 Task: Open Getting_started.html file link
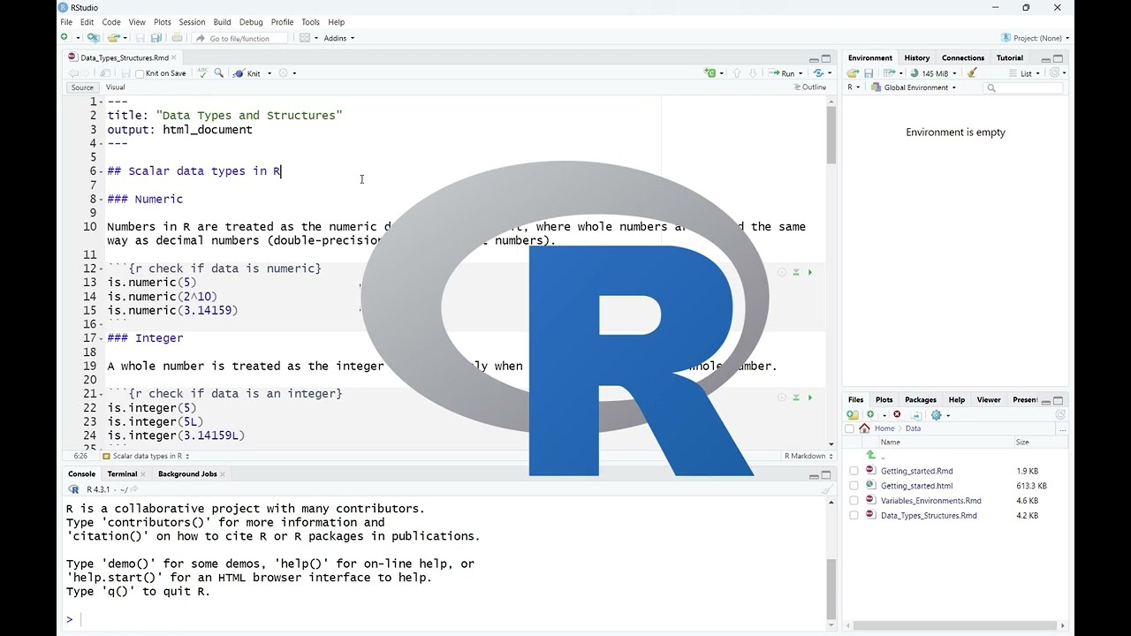(916, 486)
